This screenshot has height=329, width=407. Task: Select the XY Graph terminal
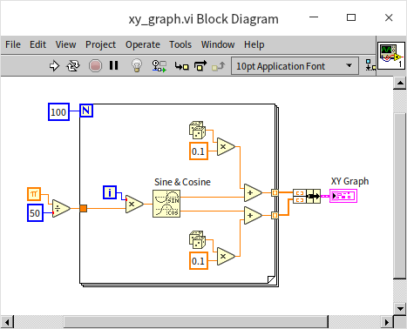343,196
